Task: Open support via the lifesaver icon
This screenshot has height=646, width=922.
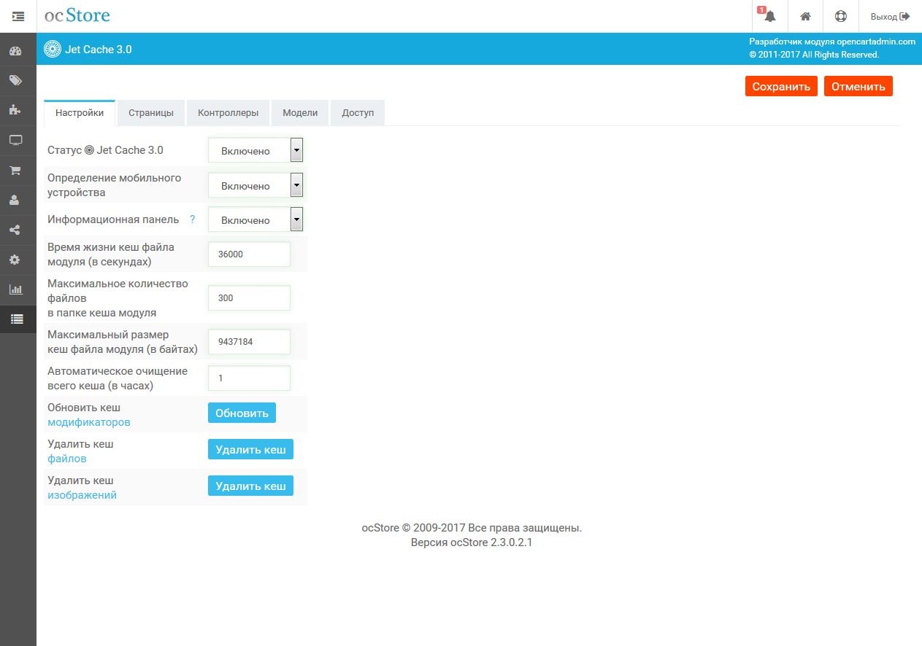Action: point(841,16)
